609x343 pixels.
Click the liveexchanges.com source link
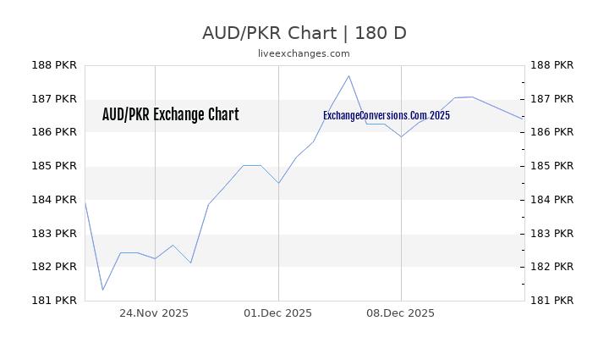pos(304,53)
